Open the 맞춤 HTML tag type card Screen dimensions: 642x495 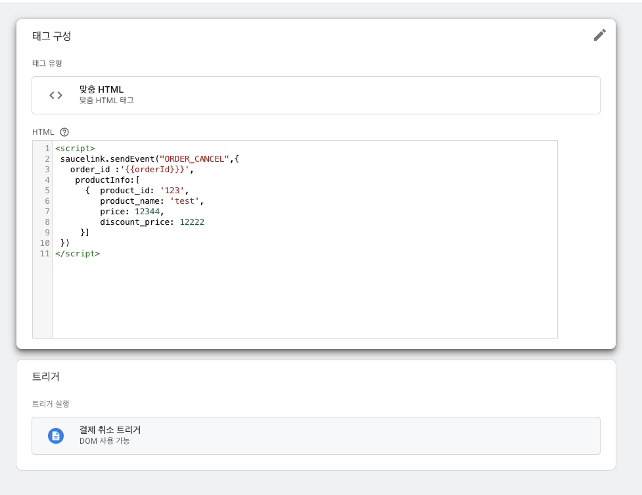(x=315, y=95)
